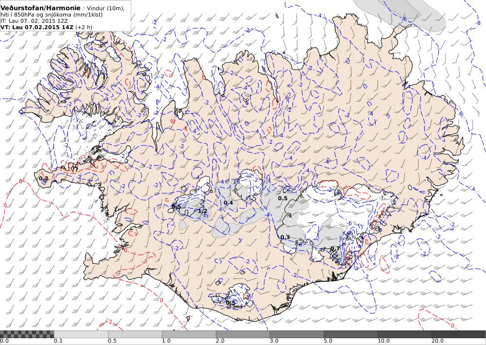Click the 0.0 legend scale label

[x=4, y=341]
